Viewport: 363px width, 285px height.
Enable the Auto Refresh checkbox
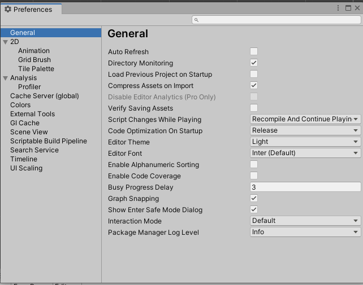tap(254, 52)
